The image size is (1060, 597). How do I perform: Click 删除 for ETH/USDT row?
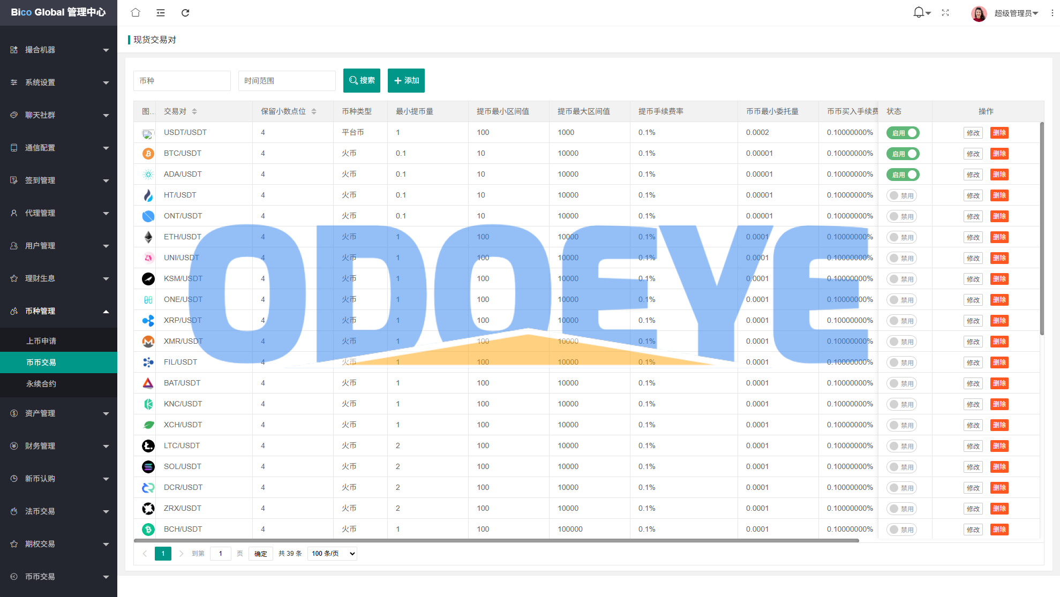tap(999, 237)
